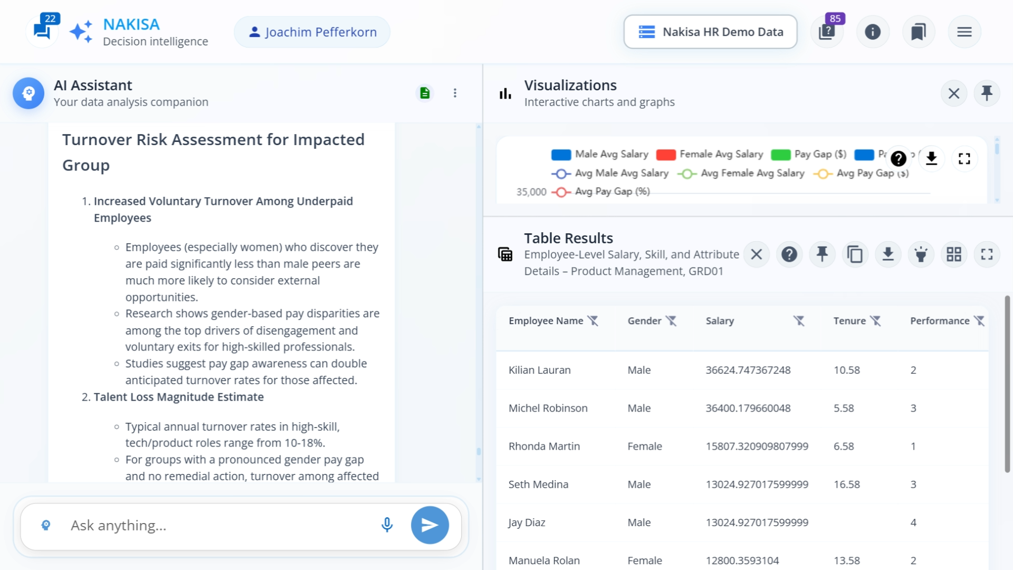Download the chart visualization
The width and height of the screenshot is (1013, 570).
(x=932, y=158)
